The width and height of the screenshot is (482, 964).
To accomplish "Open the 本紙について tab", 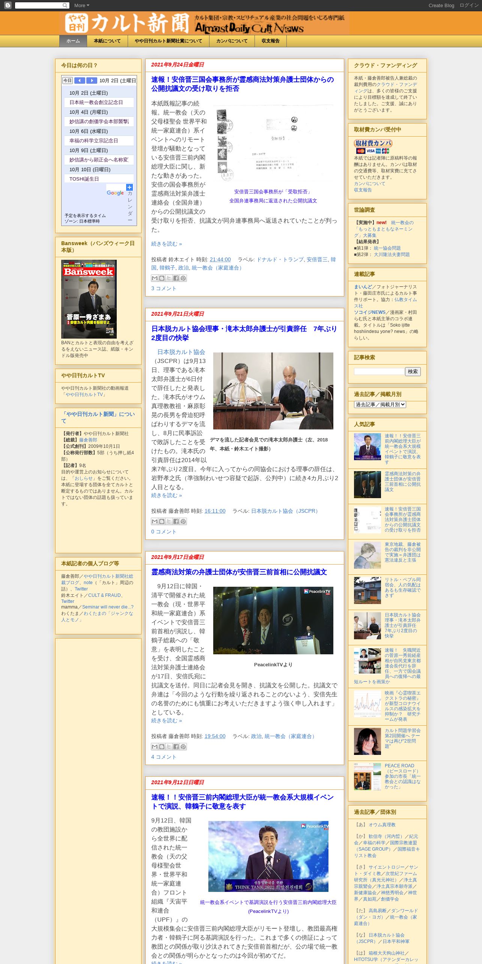I will tap(107, 41).
